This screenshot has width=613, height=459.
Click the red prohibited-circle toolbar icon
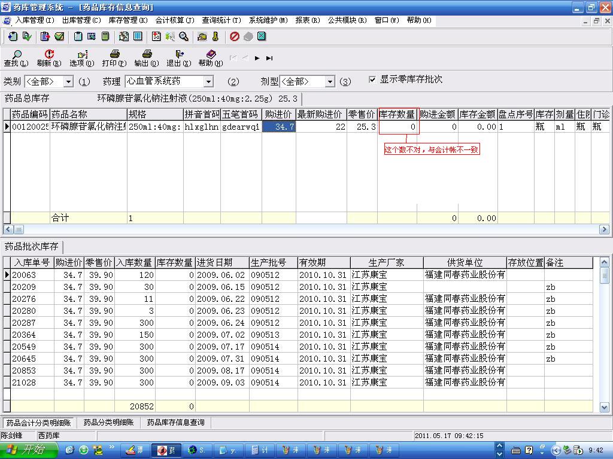coord(235,36)
